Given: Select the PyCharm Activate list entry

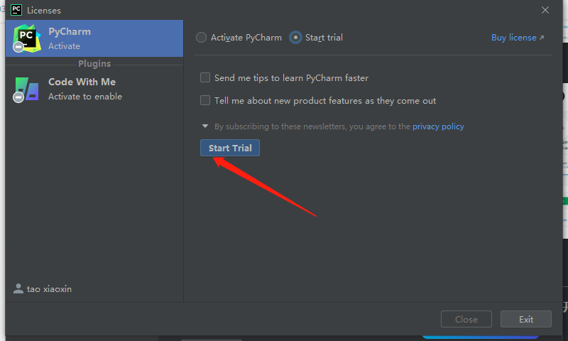Looking at the screenshot, I should point(94,38).
